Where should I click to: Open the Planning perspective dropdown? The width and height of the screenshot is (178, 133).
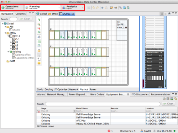[x=59, y=8]
